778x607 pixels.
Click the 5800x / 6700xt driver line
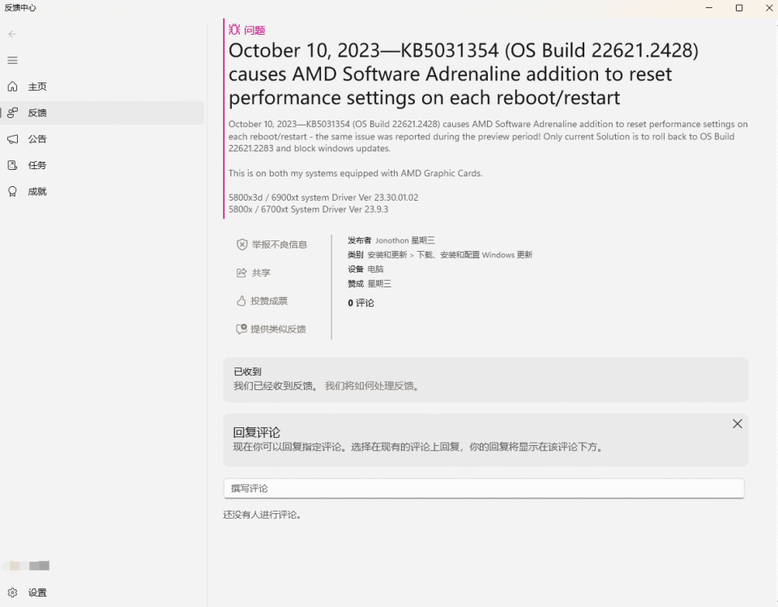[308, 209]
